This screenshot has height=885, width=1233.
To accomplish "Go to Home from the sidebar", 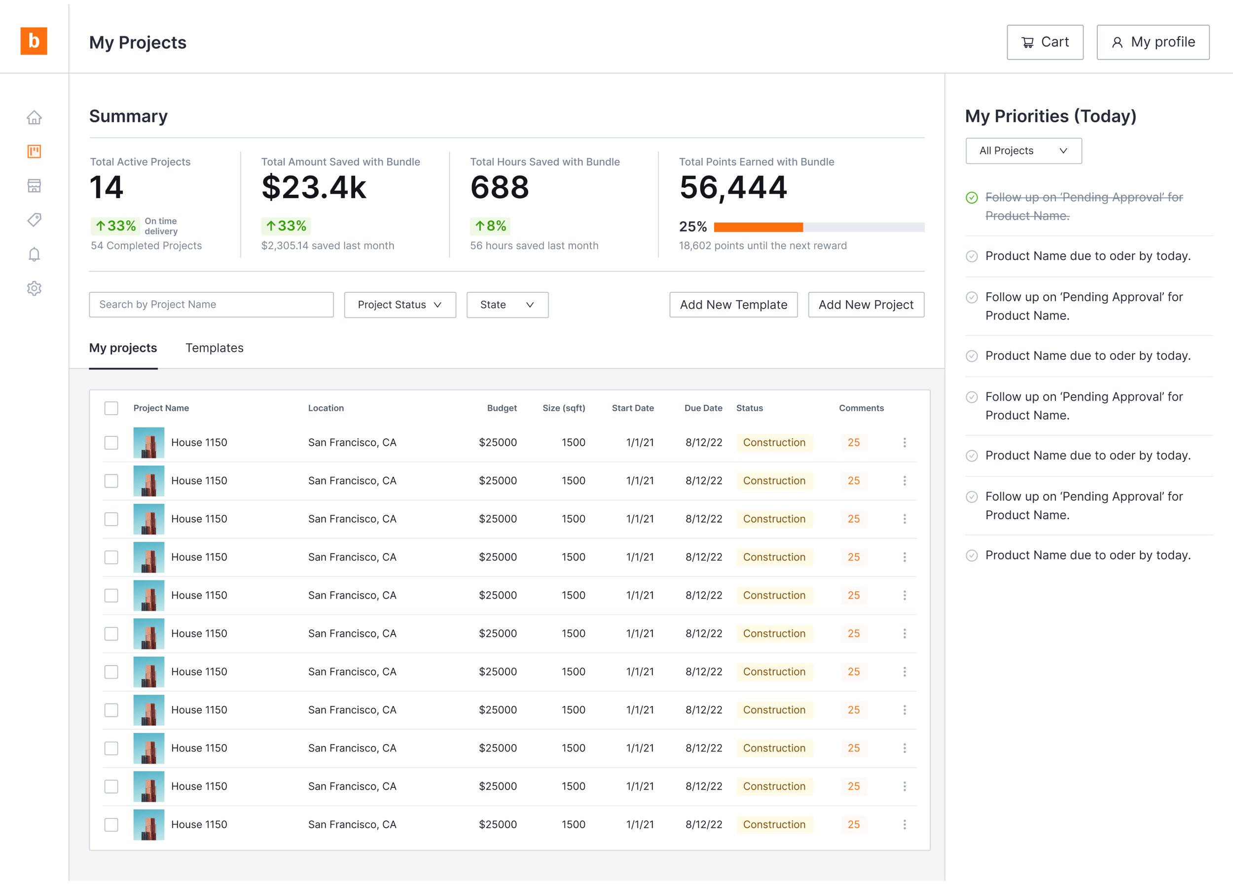I will point(34,117).
